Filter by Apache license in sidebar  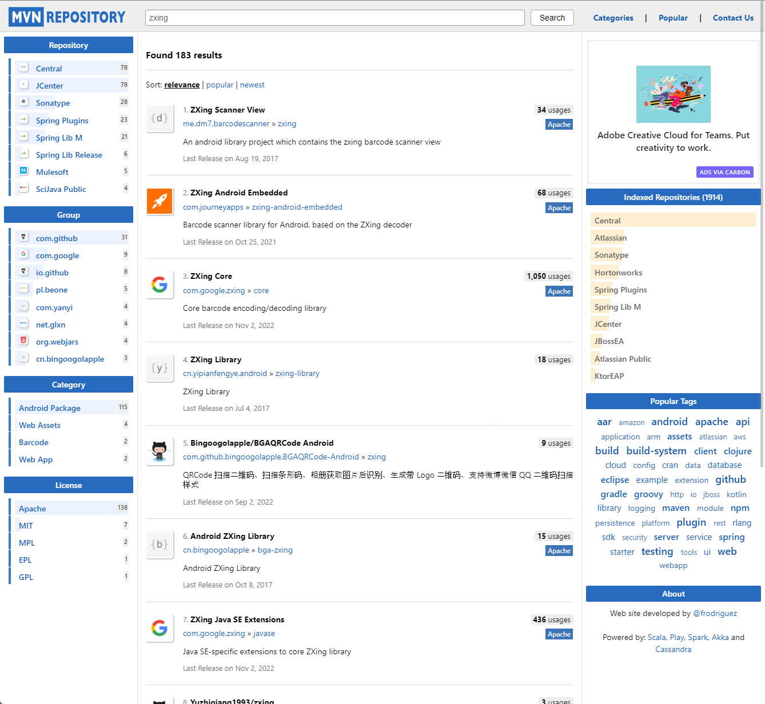point(32,509)
